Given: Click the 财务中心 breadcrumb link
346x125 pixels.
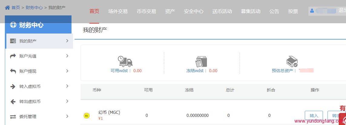Looking at the screenshot, I should pyautogui.click(x=34, y=8).
